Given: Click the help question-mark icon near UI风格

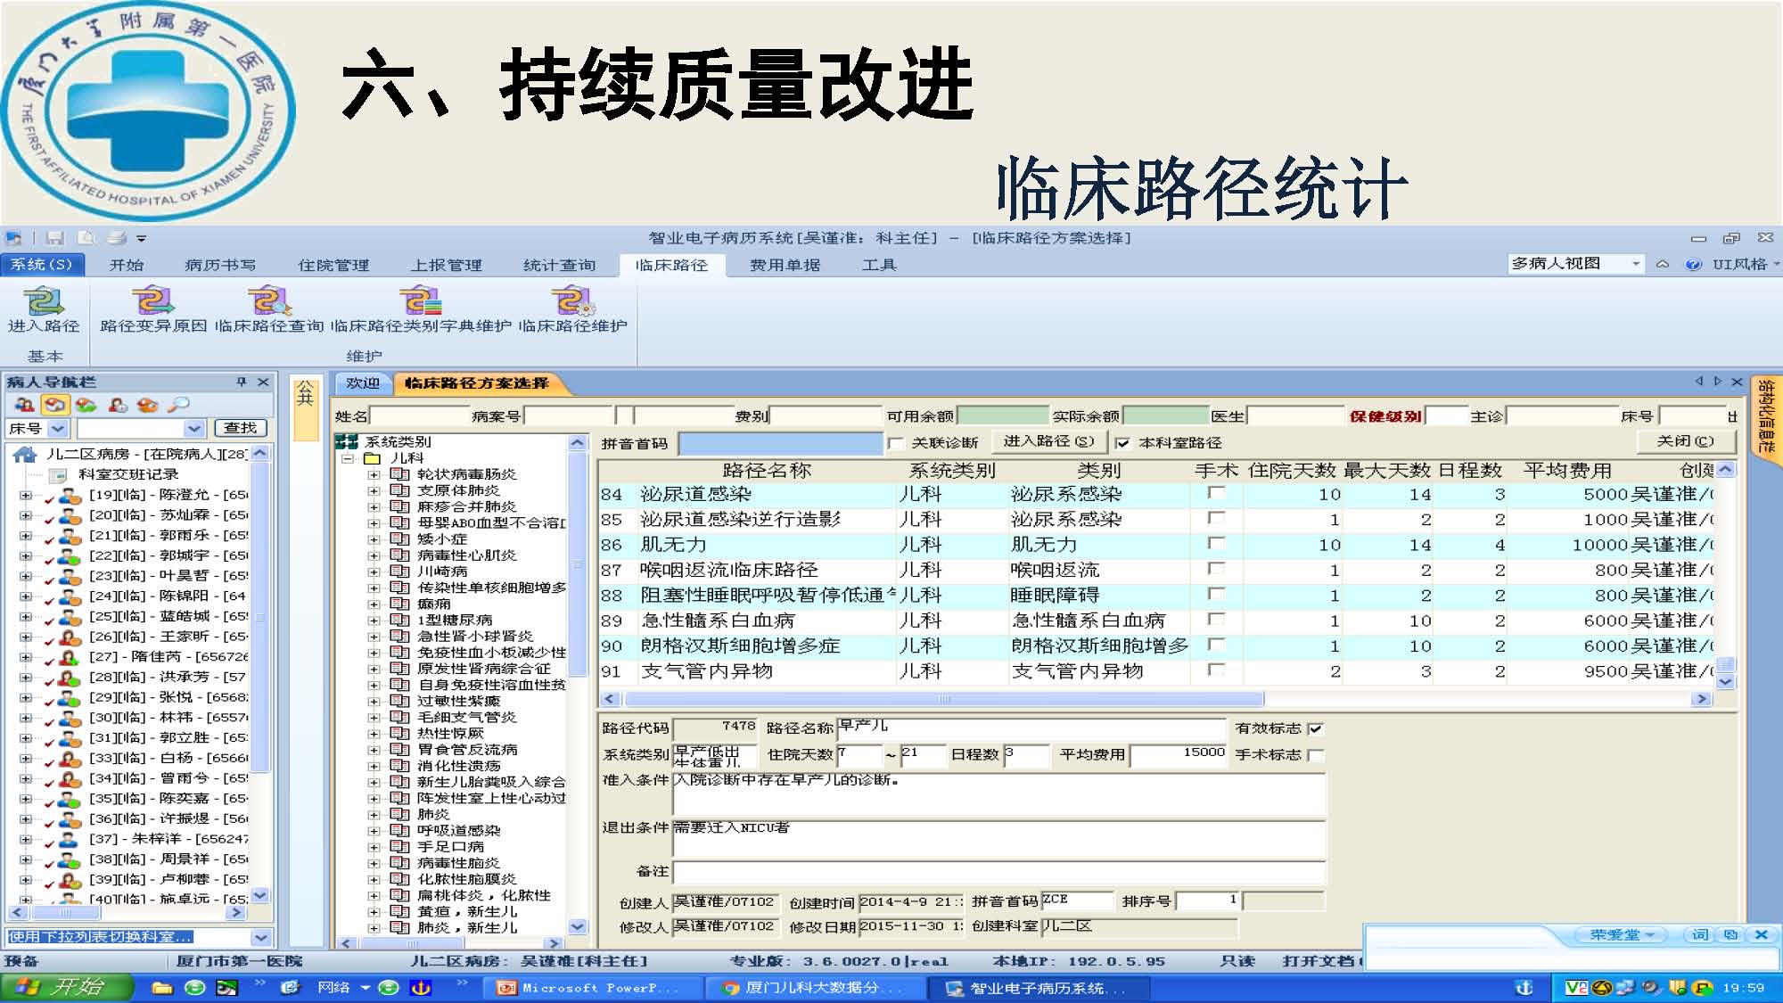Looking at the screenshot, I should (x=1693, y=265).
